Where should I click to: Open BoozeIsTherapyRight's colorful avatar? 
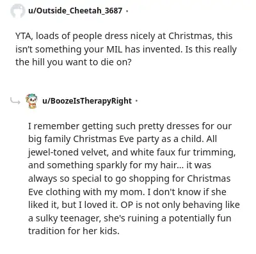[31, 101]
